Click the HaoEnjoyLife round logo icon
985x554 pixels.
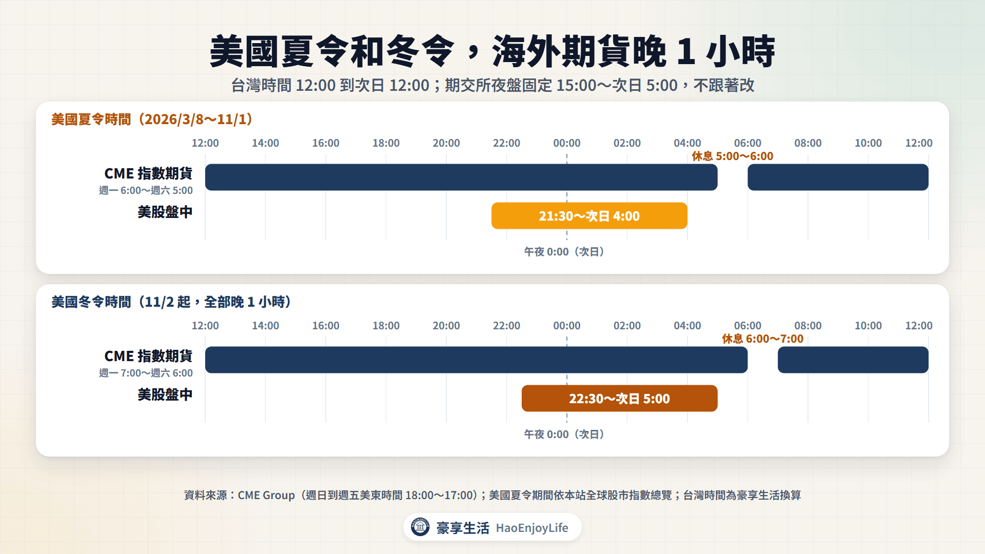click(420, 527)
